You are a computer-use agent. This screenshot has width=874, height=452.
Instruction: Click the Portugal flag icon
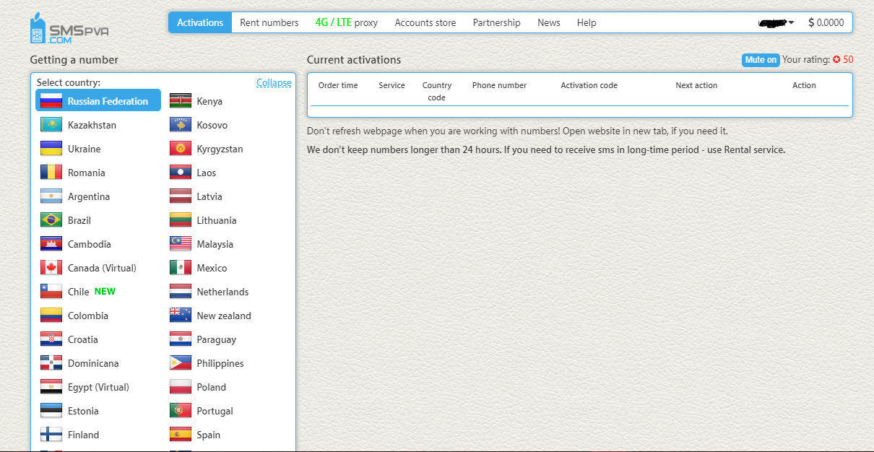(x=181, y=411)
